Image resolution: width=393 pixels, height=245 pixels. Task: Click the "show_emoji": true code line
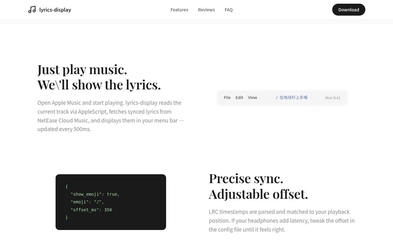(95, 194)
